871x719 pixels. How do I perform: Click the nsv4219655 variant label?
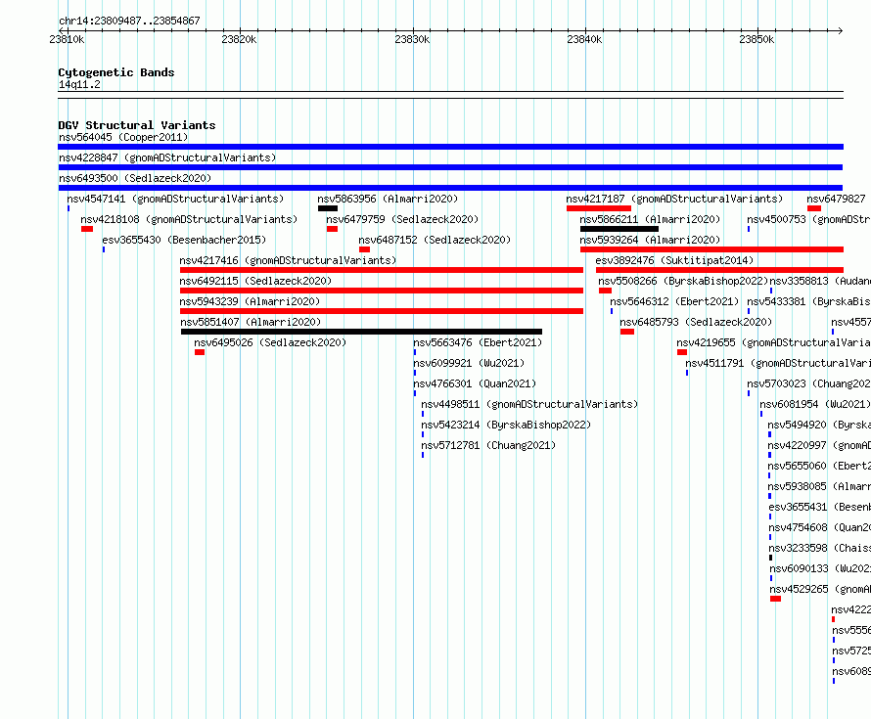(773, 342)
